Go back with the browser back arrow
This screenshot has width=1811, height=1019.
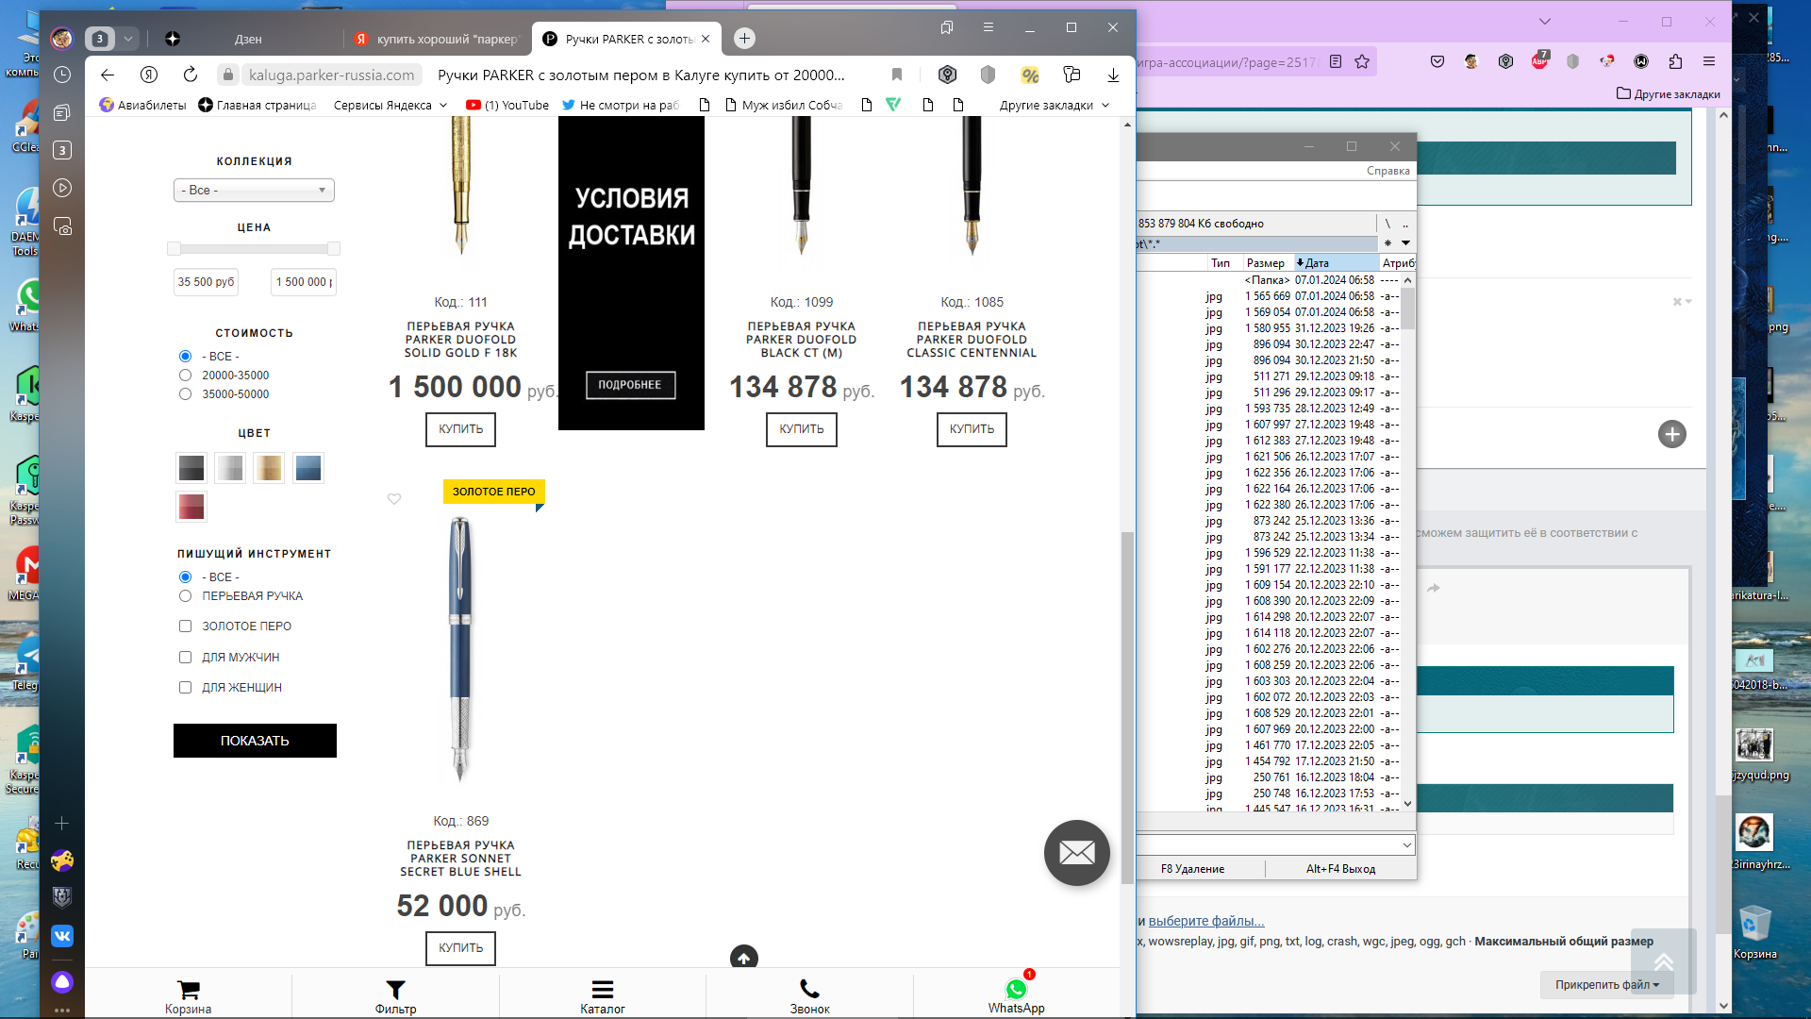[x=108, y=75]
